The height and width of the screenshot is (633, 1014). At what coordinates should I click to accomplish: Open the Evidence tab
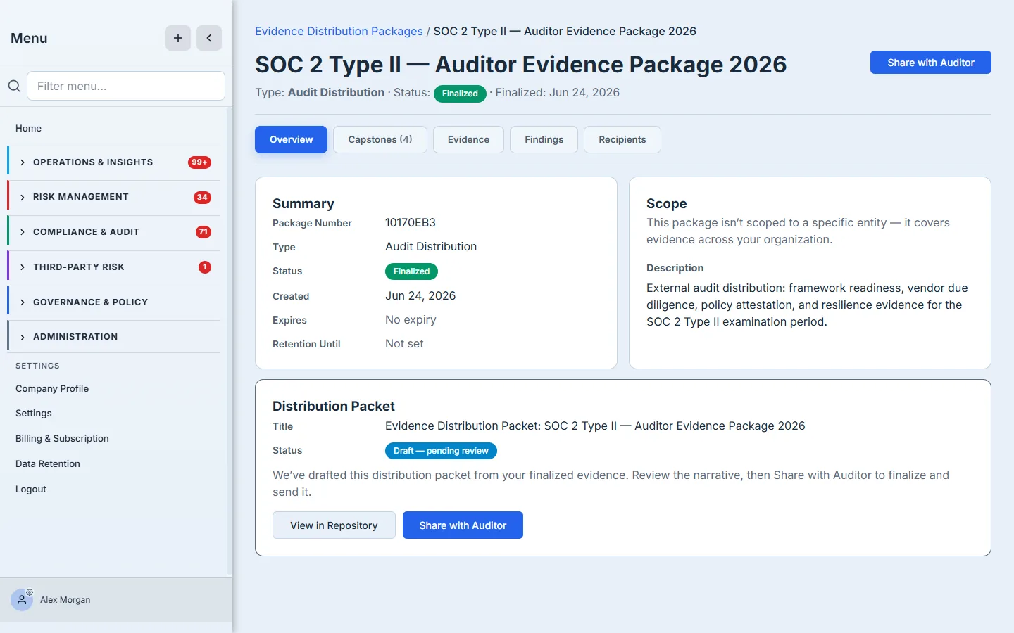tap(468, 139)
